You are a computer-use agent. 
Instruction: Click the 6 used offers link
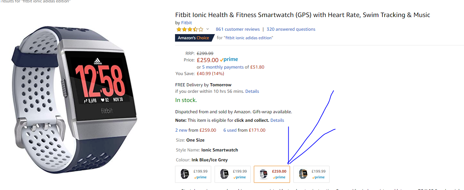[230, 130]
